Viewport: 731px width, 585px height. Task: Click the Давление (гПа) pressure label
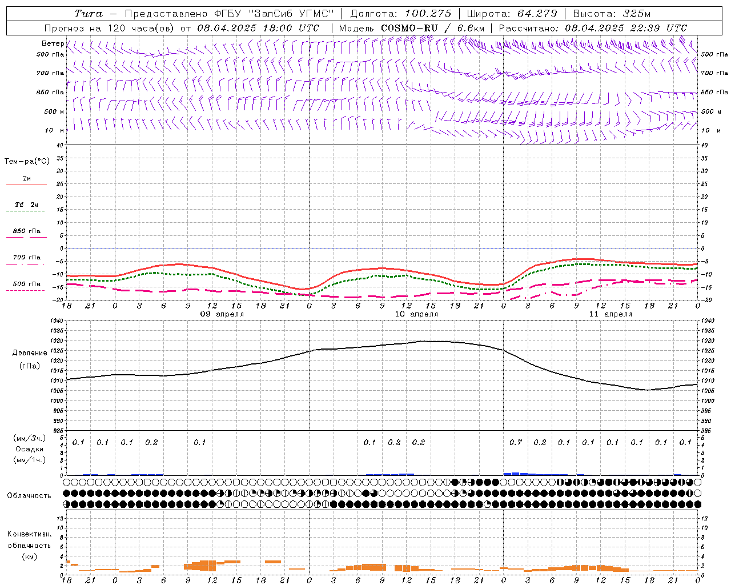pos(26,359)
